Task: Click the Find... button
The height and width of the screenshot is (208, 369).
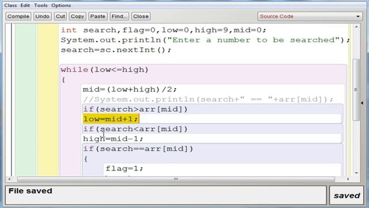Action: click(119, 16)
